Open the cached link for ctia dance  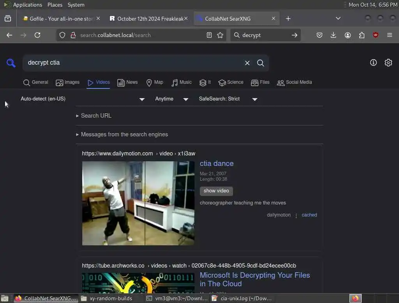[309, 215]
